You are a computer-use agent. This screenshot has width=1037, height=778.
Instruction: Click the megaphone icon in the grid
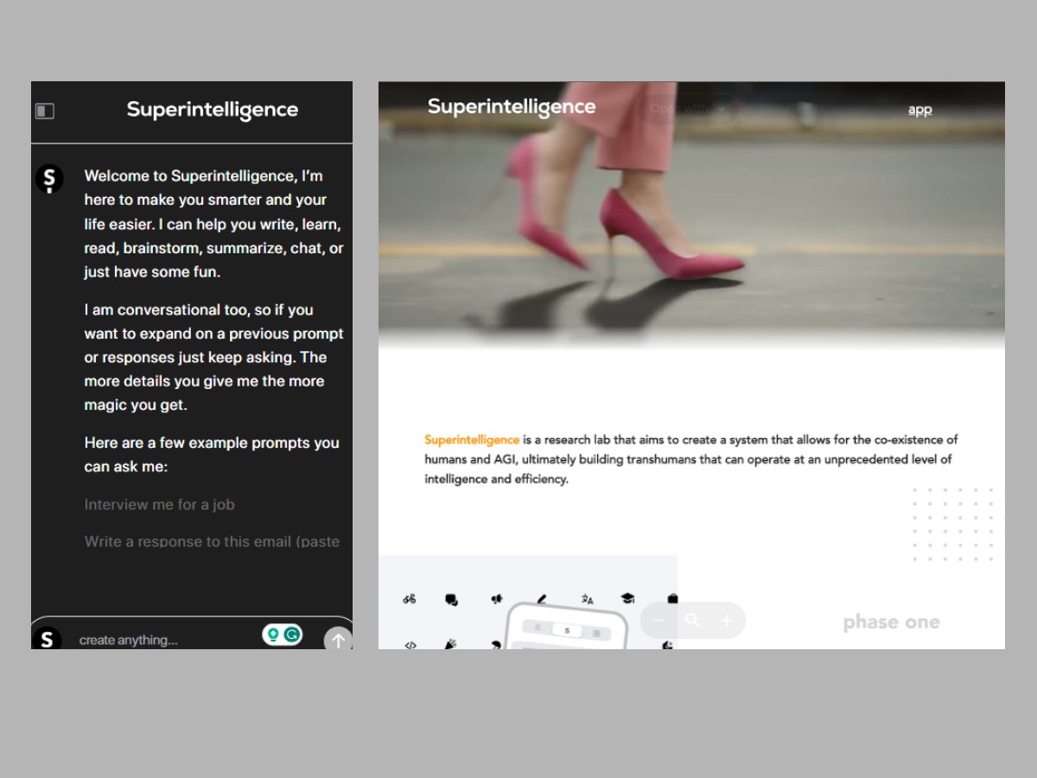pyautogui.click(x=496, y=598)
